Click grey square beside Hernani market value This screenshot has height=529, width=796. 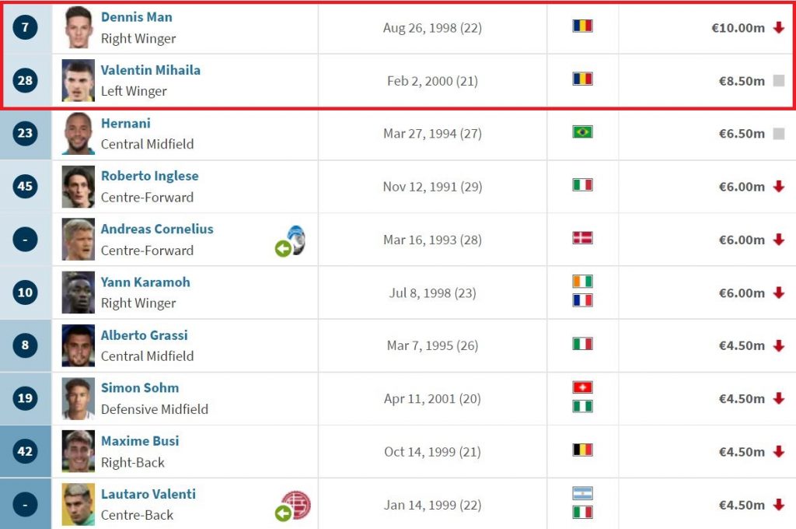[779, 134]
